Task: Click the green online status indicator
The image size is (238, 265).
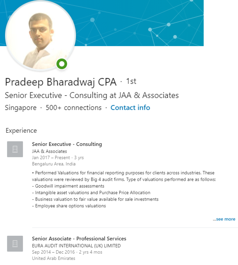Action: tap(62, 64)
